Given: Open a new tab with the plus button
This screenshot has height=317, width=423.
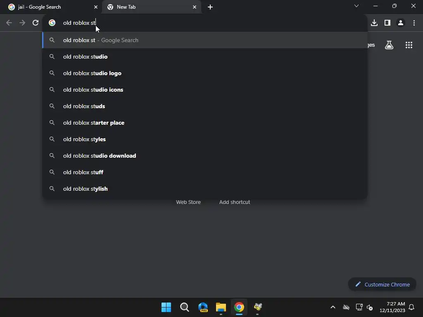Looking at the screenshot, I should tap(210, 7).
